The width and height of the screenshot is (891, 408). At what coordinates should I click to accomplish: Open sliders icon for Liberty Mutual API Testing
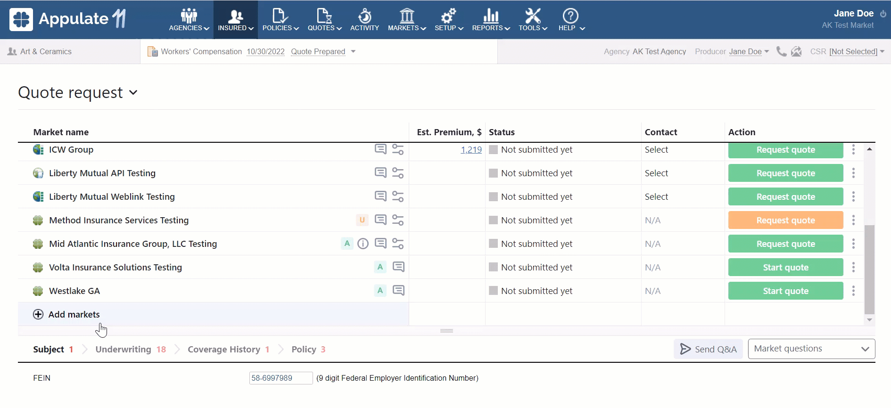point(398,173)
